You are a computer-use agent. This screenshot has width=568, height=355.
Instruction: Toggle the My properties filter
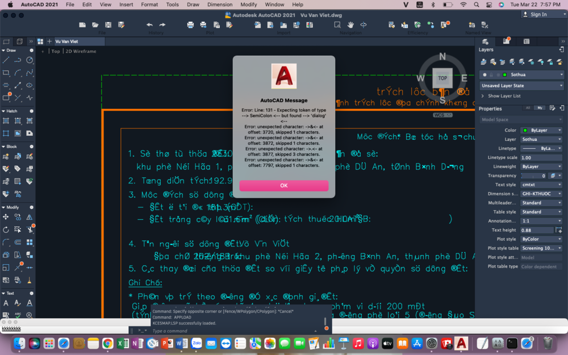pos(540,108)
